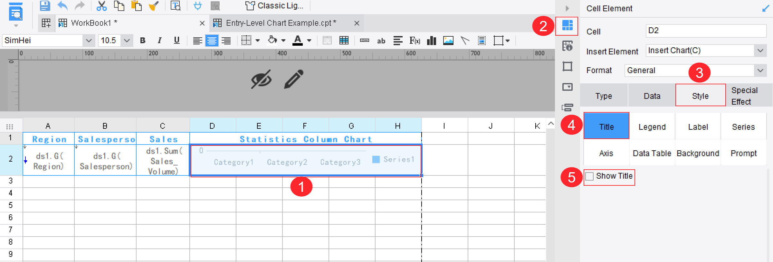Activate the Format Painter brush
The image size is (773, 262).
pyautogui.click(x=154, y=6)
